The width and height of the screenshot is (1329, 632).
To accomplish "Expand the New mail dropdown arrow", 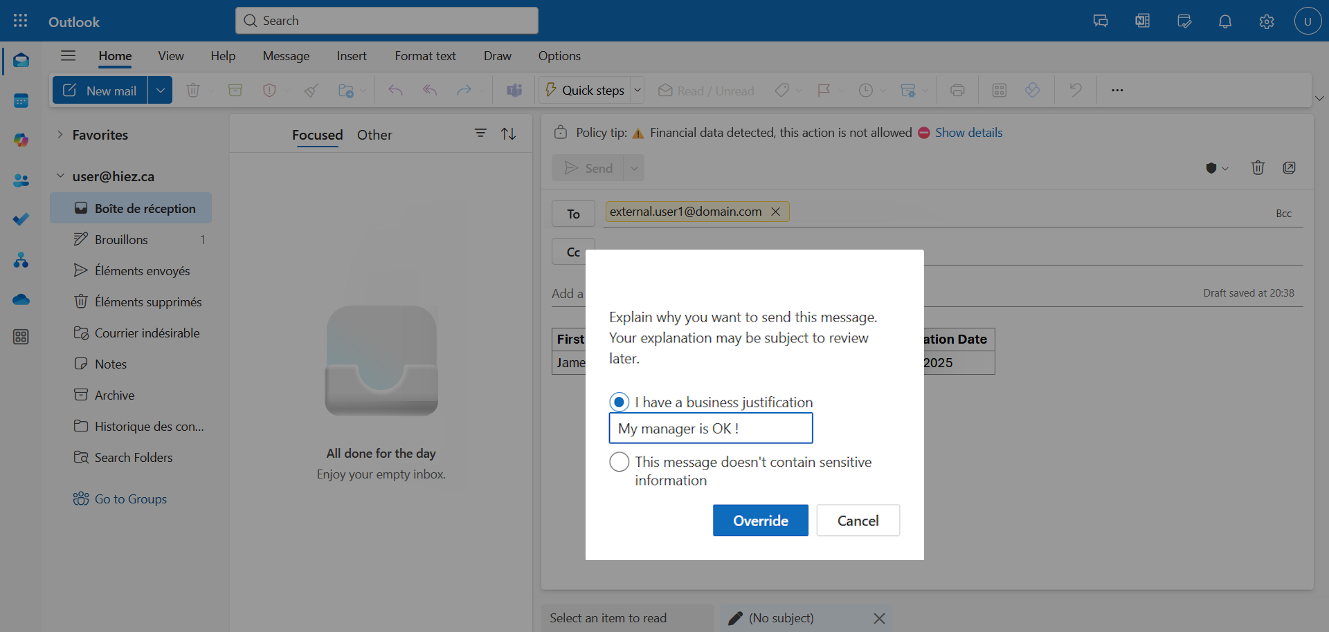I will 160,91.
